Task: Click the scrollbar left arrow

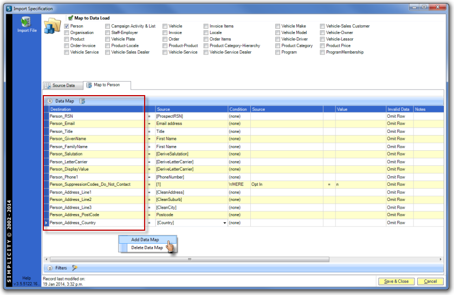Action: 47,259
